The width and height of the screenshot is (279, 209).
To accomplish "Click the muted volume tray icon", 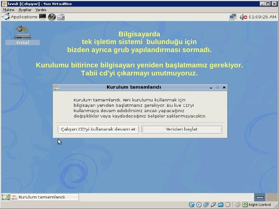I will tap(243, 17).
